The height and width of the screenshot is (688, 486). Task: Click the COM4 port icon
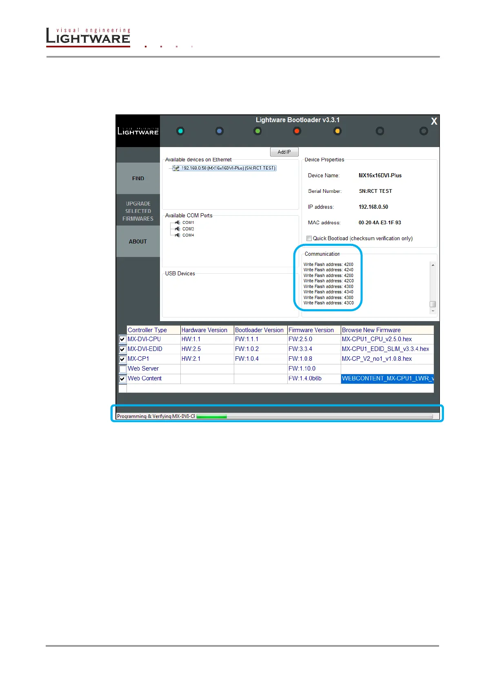coord(178,235)
